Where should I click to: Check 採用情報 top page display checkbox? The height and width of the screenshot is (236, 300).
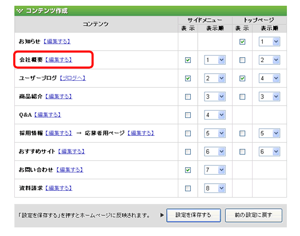(x=242, y=133)
